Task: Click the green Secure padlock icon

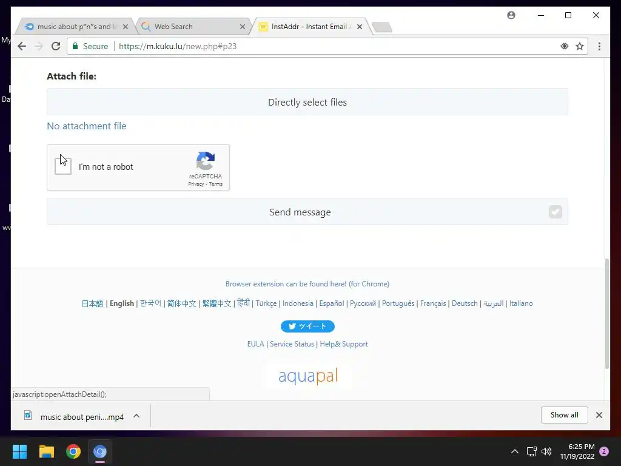Action: [75, 46]
